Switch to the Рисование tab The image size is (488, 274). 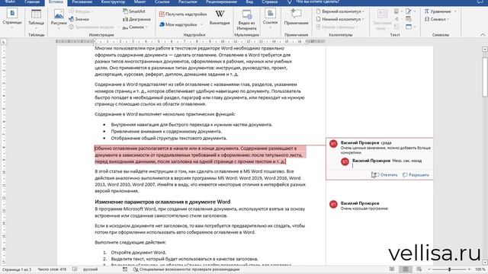click(x=82, y=2)
